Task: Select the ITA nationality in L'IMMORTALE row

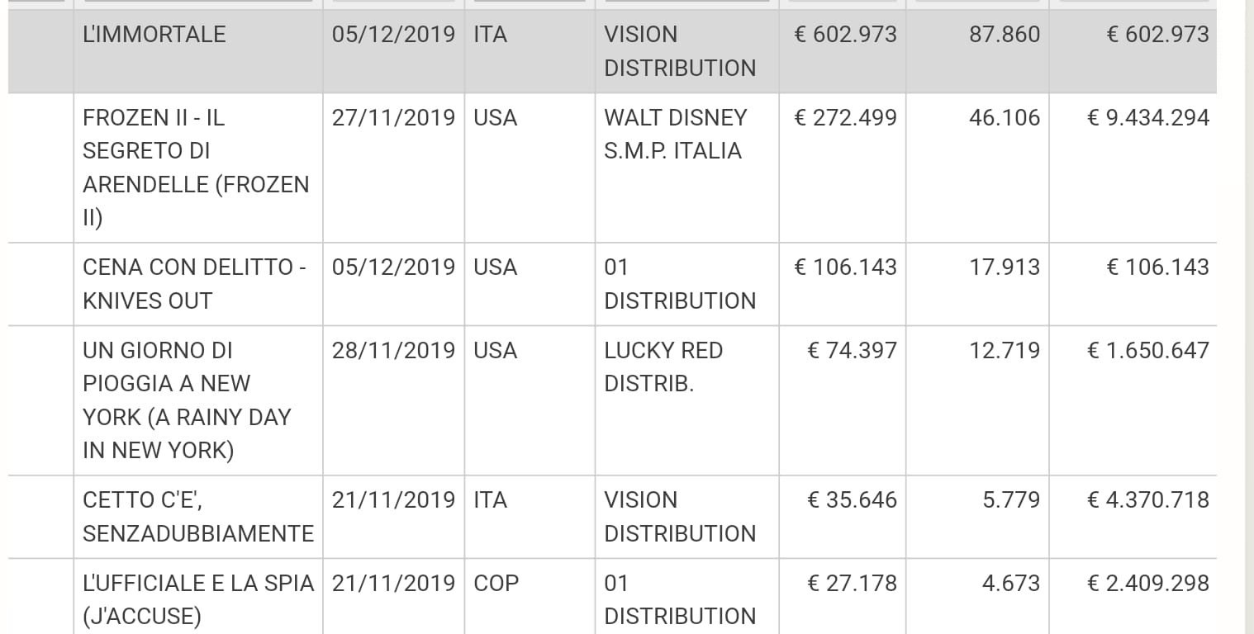Action: (490, 35)
